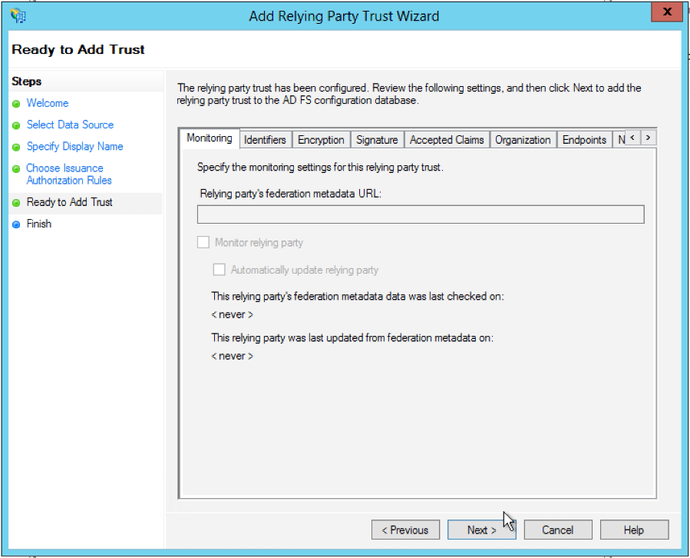Enable Monitor relying party checkbox
The height and width of the screenshot is (558, 690).
coord(203,243)
